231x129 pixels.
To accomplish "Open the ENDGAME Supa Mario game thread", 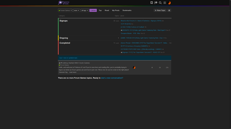I will click(144, 43).
